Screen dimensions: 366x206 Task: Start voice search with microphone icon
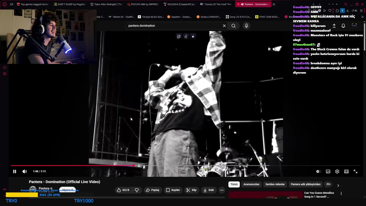pyautogui.click(x=246, y=26)
